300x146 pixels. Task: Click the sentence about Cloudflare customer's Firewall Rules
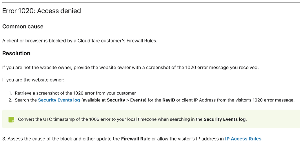(x=80, y=41)
